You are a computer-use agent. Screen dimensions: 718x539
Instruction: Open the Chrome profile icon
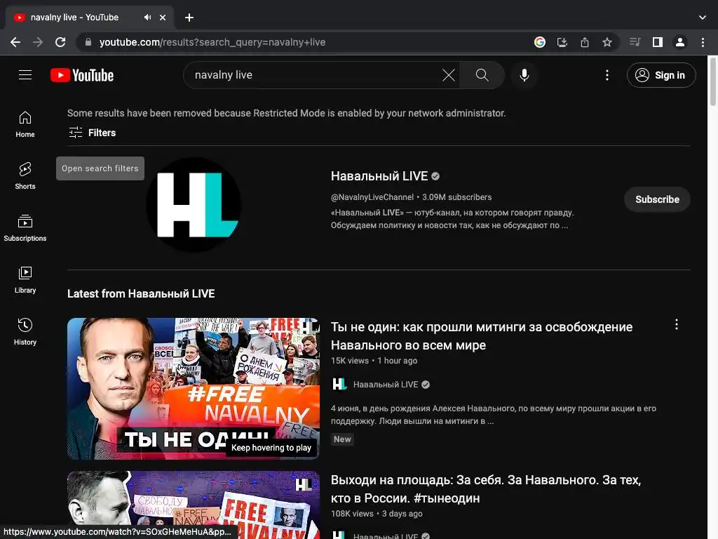680,42
